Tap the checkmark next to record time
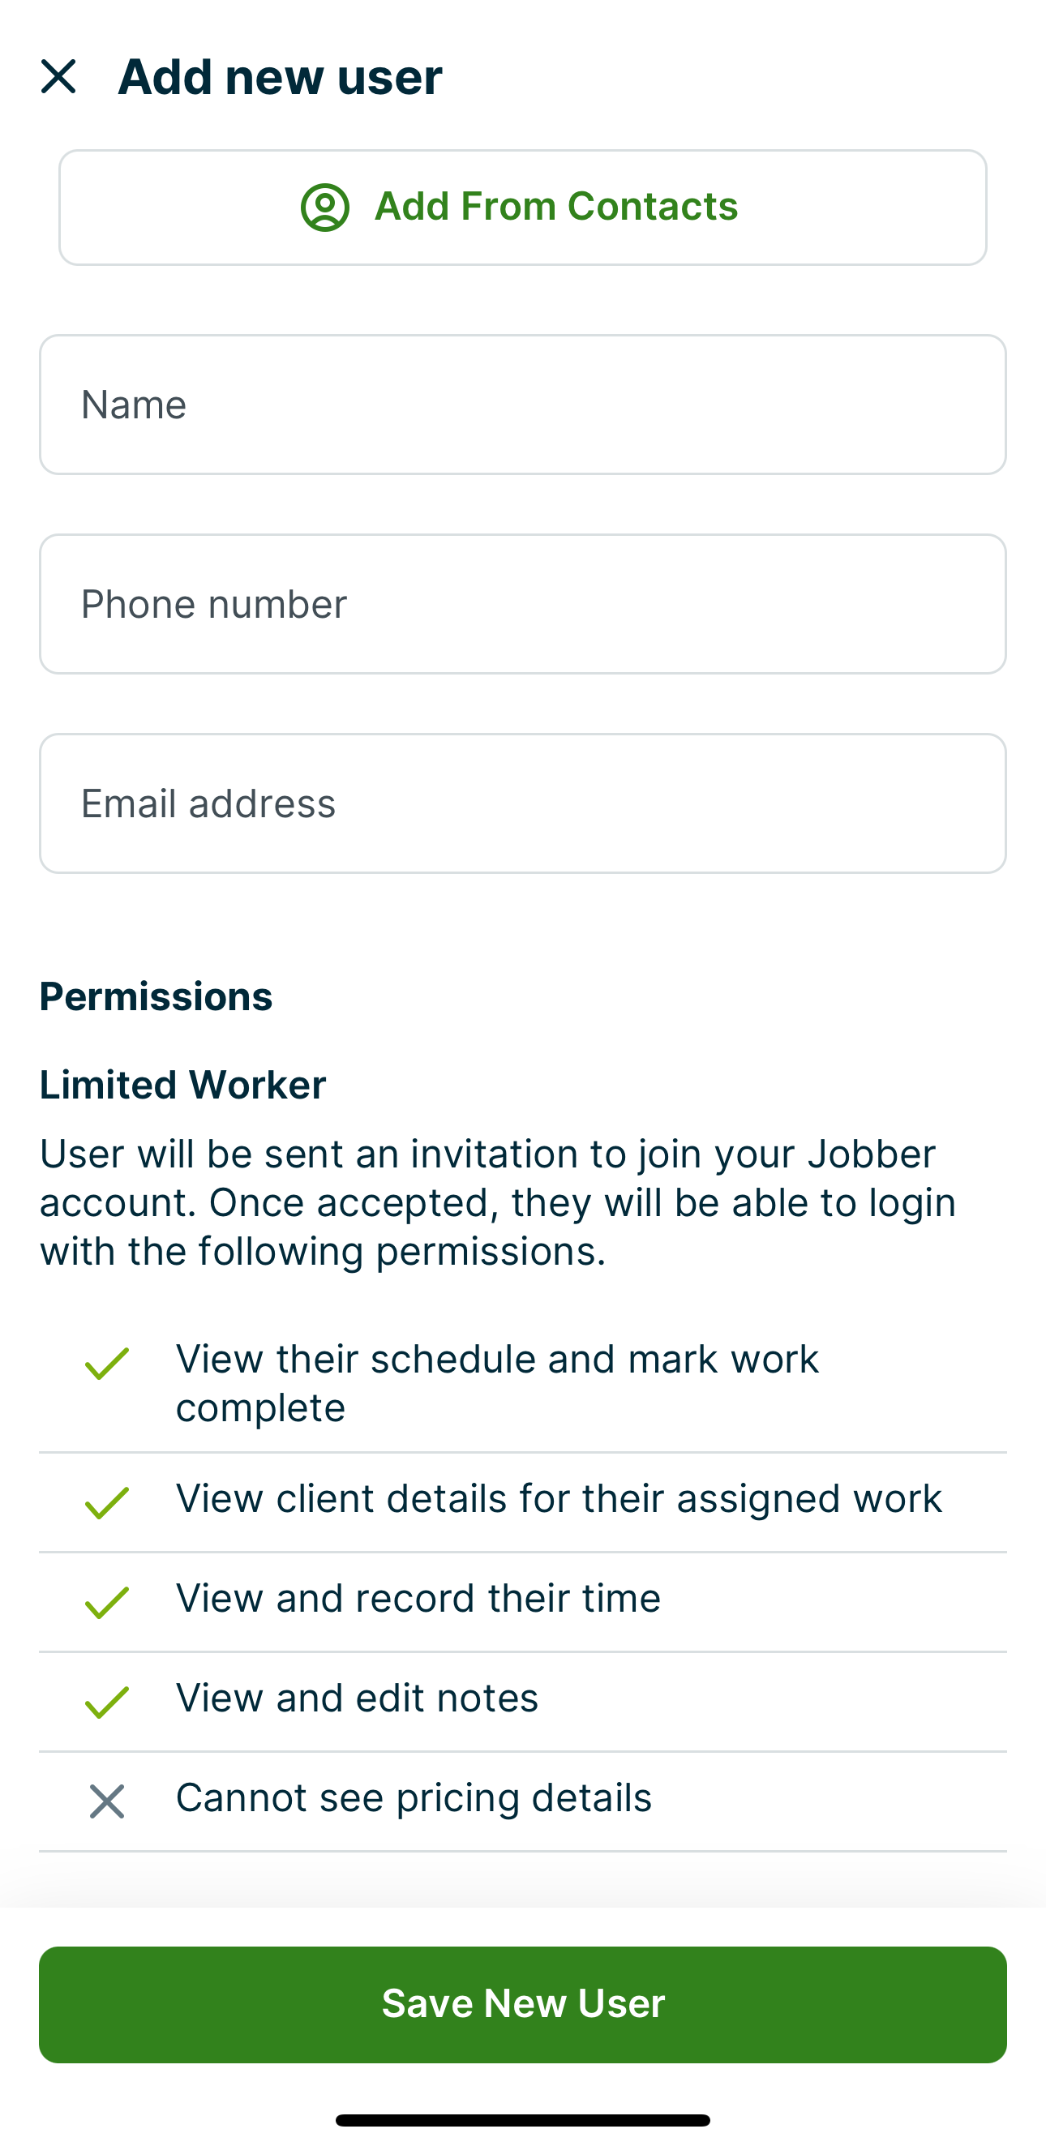1046x2146 pixels. tap(107, 1602)
